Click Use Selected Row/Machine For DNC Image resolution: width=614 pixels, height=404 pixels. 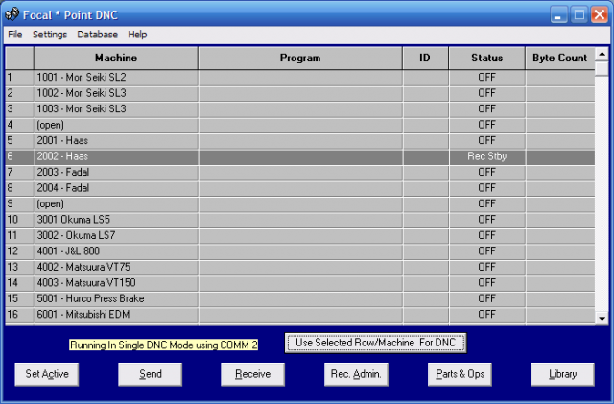point(375,343)
